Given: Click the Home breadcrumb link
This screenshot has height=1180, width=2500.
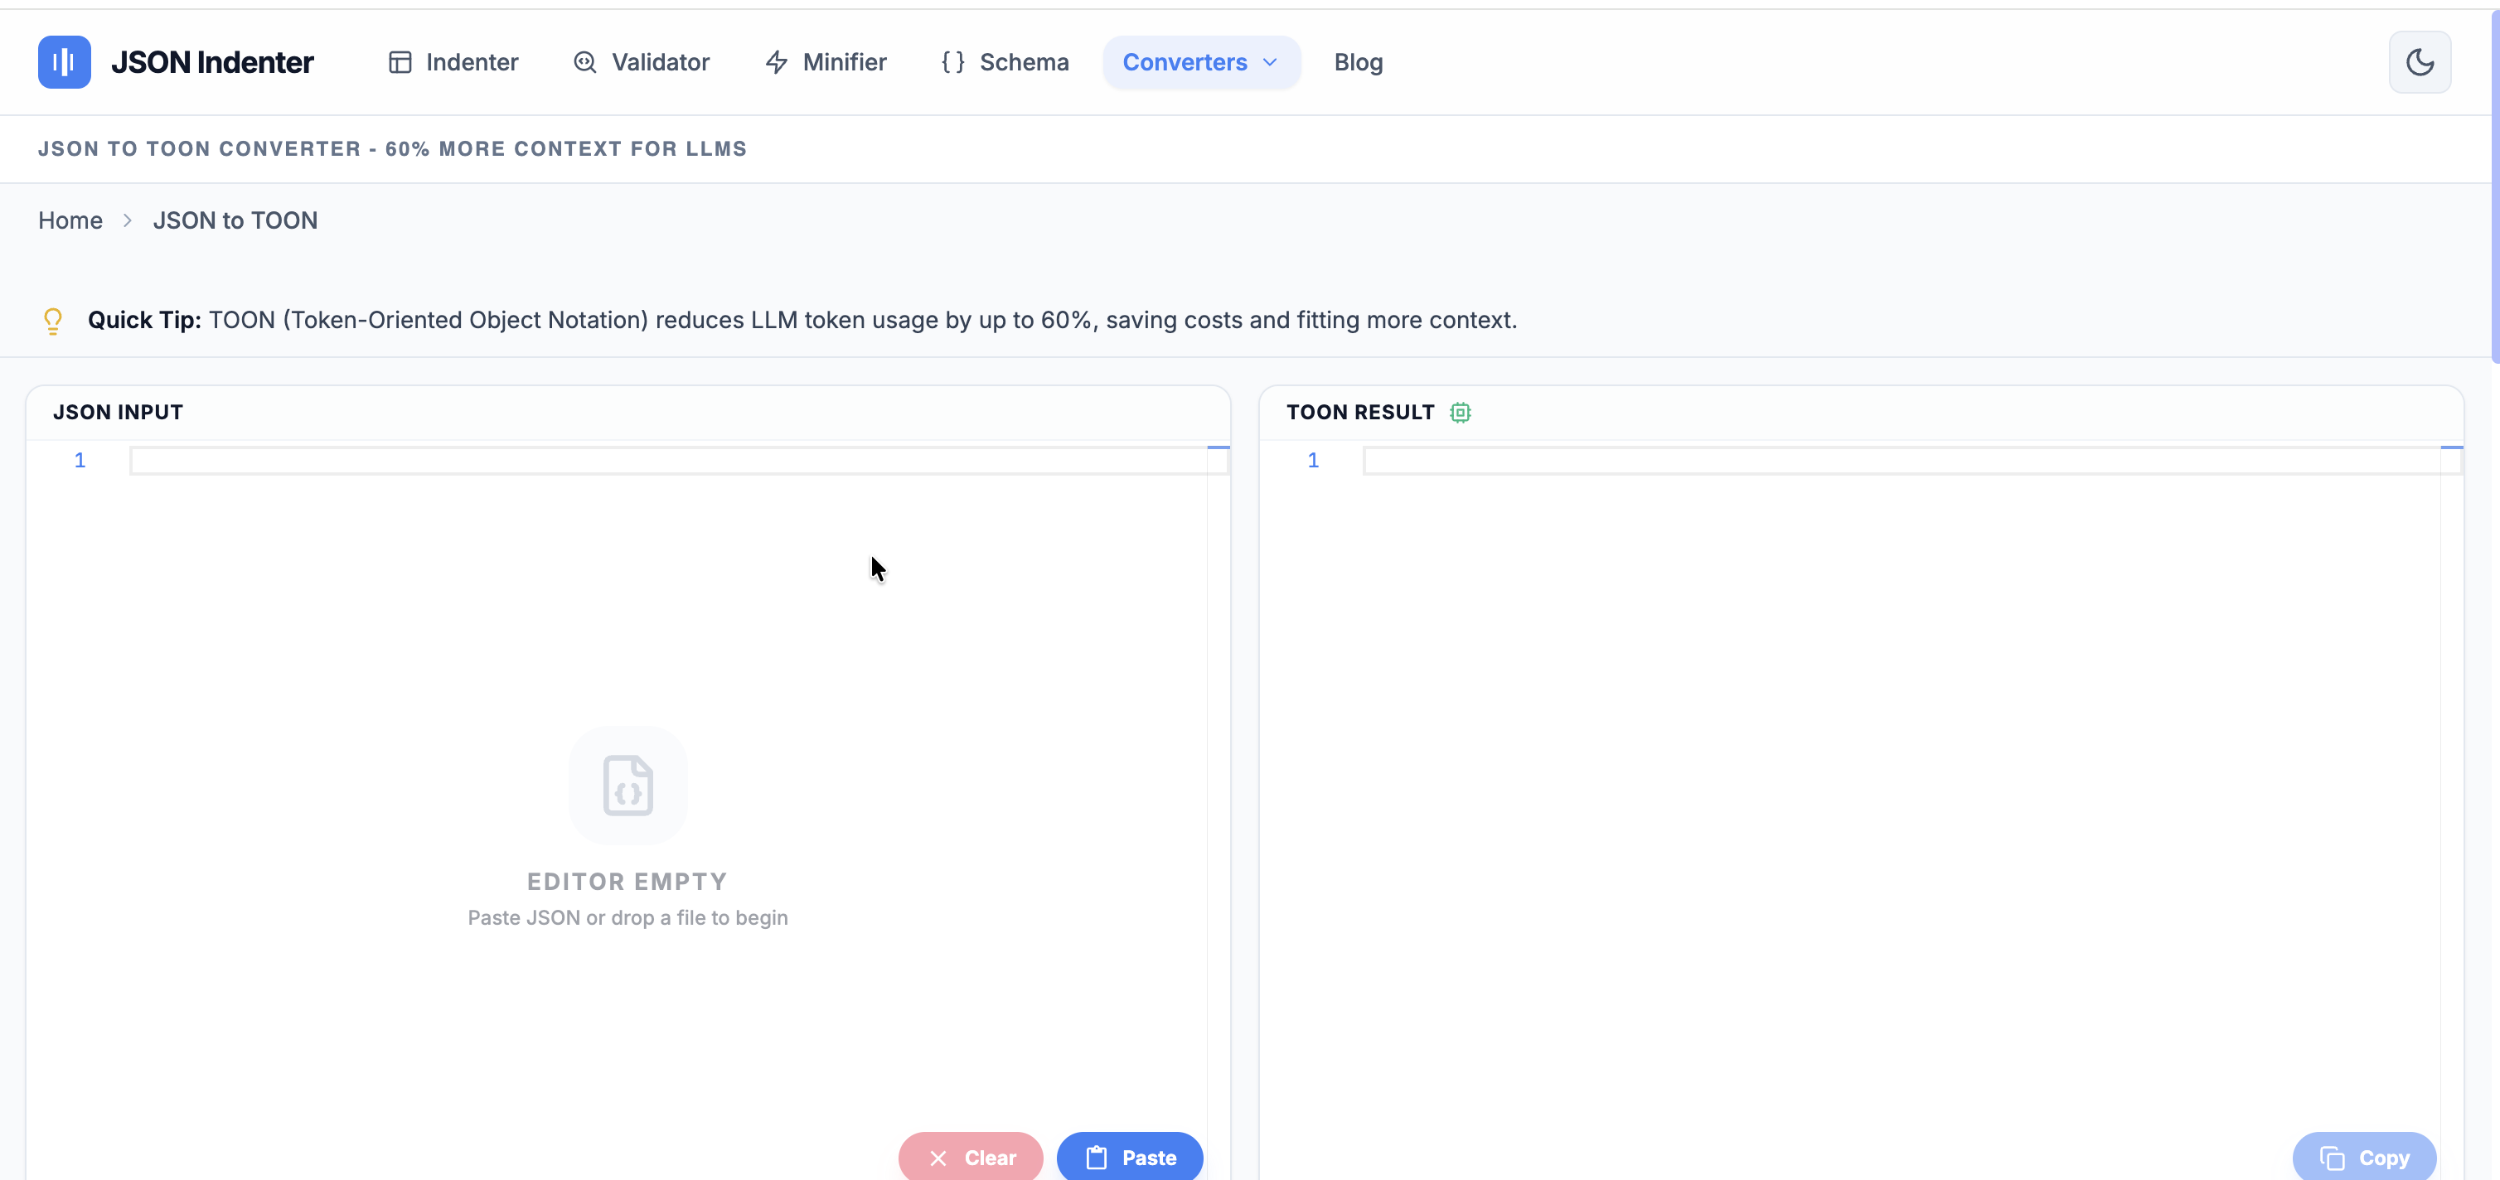Looking at the screenshot, I should pyautogui.click(x=70, y=220).
